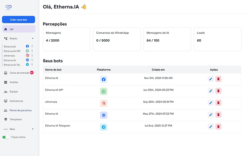Click the Facebook platform icon in table
250x156 pixels.
(104, 79)
